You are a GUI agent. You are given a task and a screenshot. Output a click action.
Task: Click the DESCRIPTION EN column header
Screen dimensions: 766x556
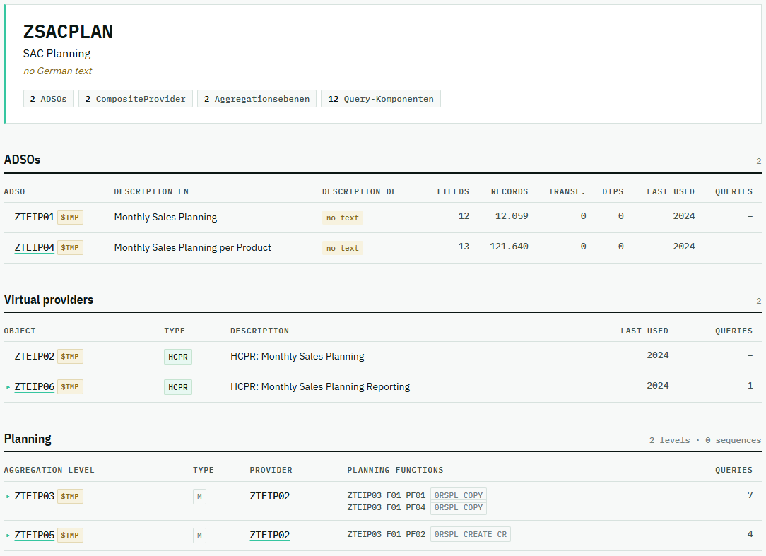151,191
